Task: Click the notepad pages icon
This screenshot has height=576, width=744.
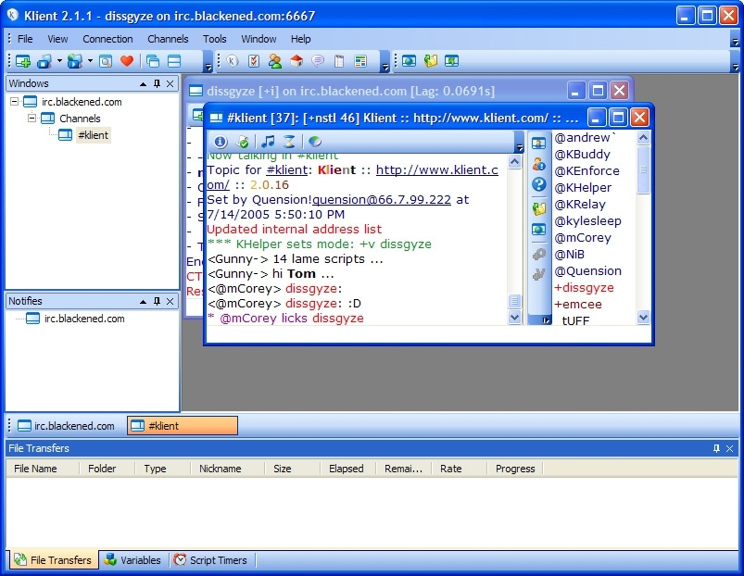Action: tap(339, 61)
